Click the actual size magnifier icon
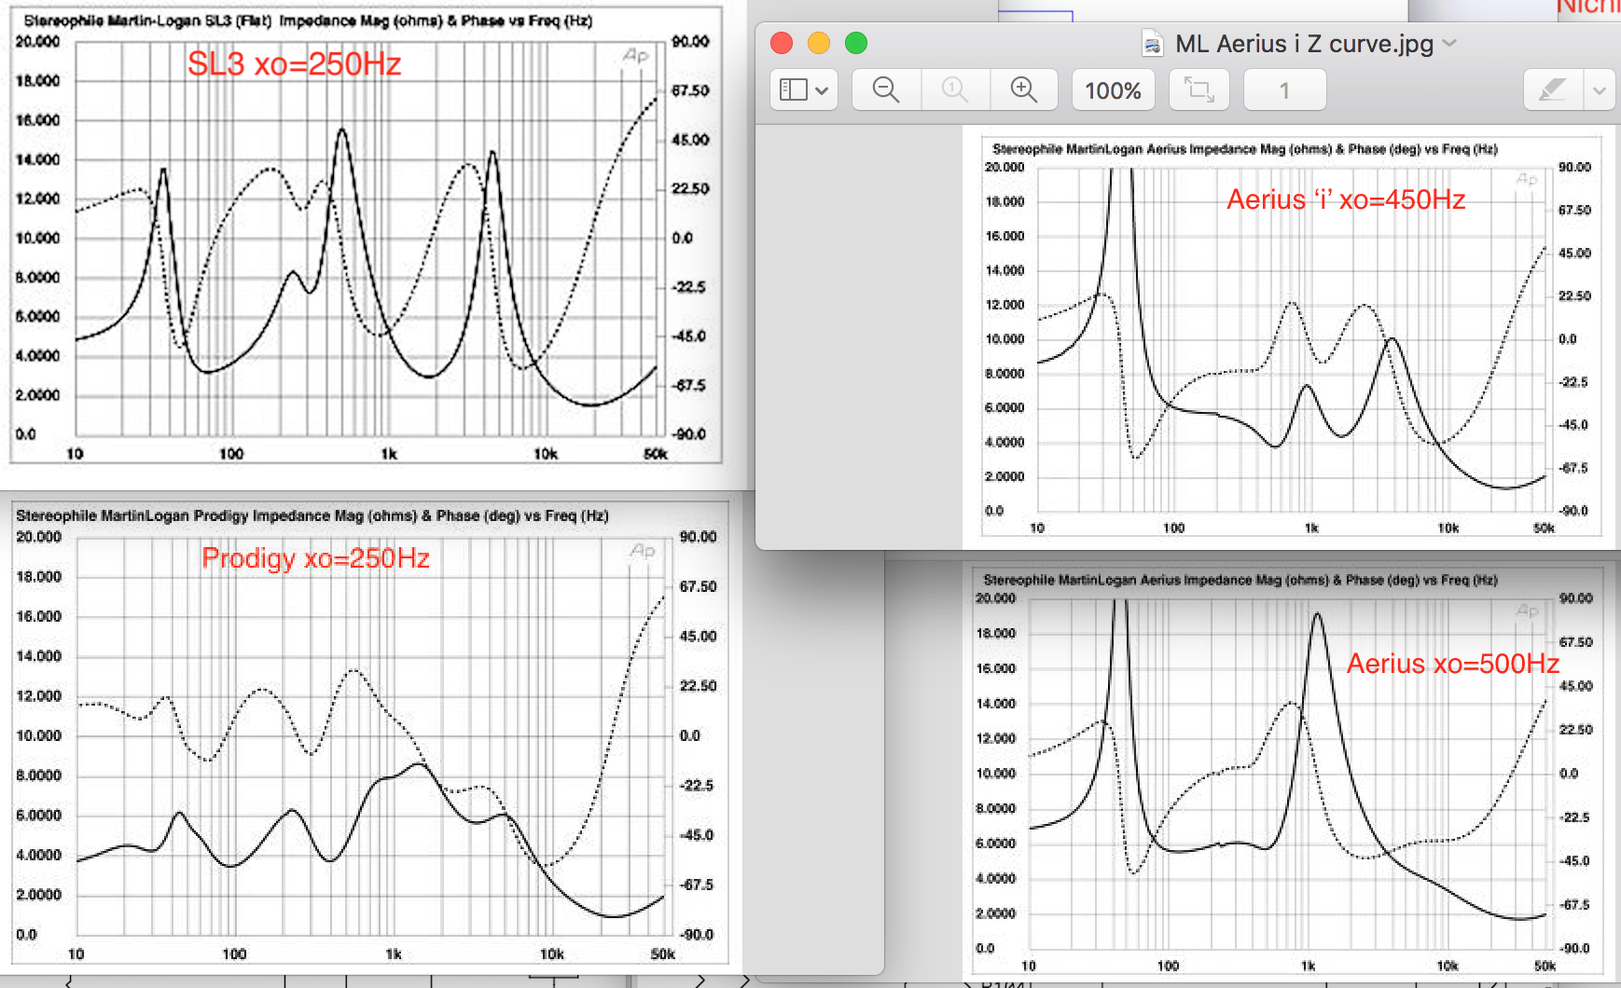This screenshot has height=988, width=1621. point(955,90)
